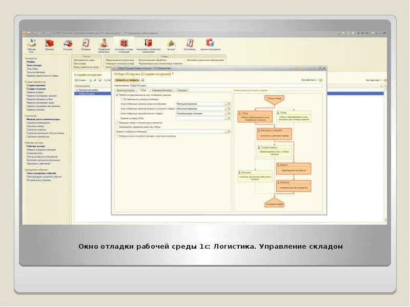Click the ellipsis button of the small goods zone field

(x=226, y=114)
